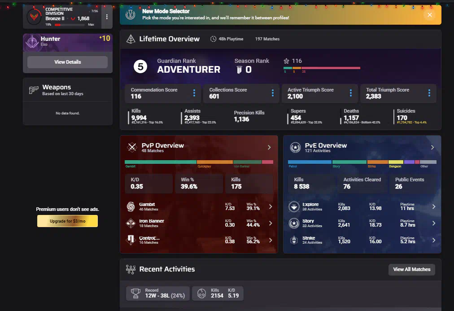Open Total Triumph Score options menu

pos(429,93)
